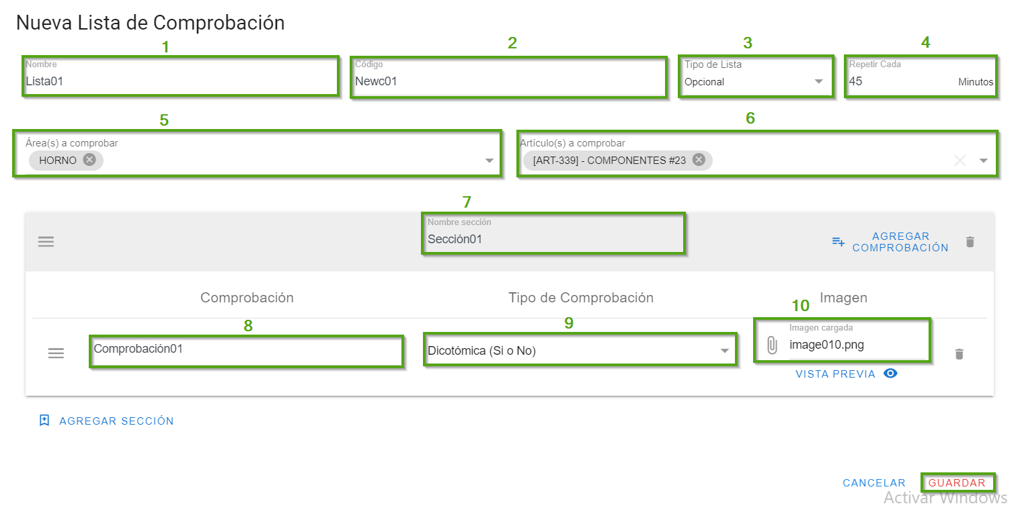Delete the Comprobación01 row with the trash icon
Viewport: 1018px width, 512px height.
(960, 354)
